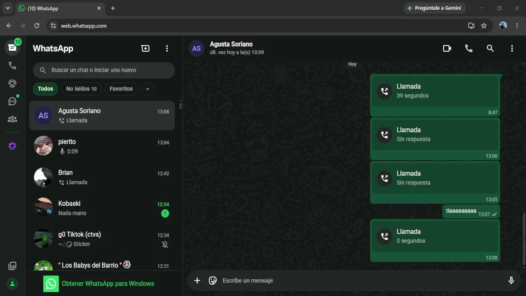This screenshot has height=296, width=526.
Task: Click Kobaski's profile picture thumbnail
Action: [x=43, y=208]
